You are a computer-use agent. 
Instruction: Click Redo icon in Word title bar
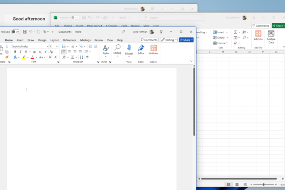coord(38,32)
